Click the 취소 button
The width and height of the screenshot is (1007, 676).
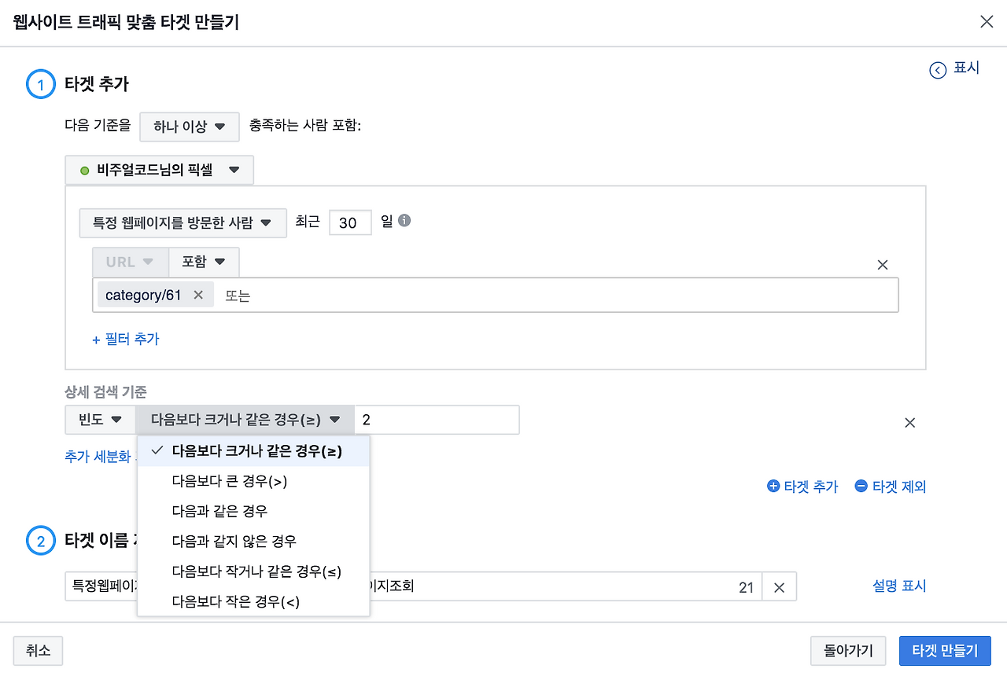coord(38,651)
